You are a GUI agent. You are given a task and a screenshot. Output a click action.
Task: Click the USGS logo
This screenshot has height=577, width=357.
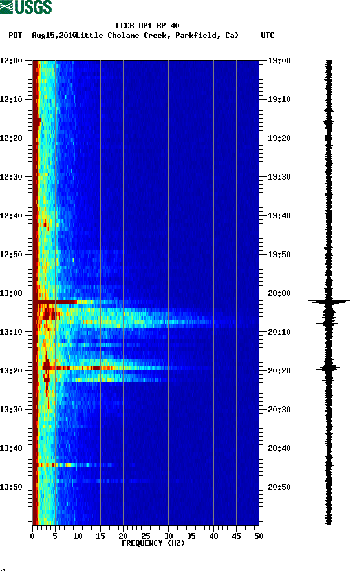pos(26,6)
